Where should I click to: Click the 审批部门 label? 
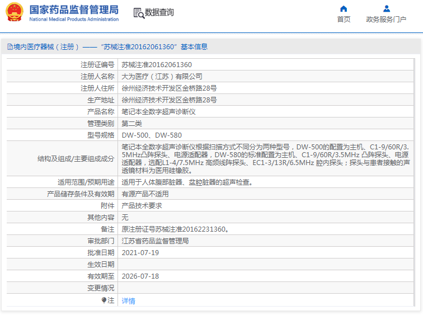[x=101, y=241]
